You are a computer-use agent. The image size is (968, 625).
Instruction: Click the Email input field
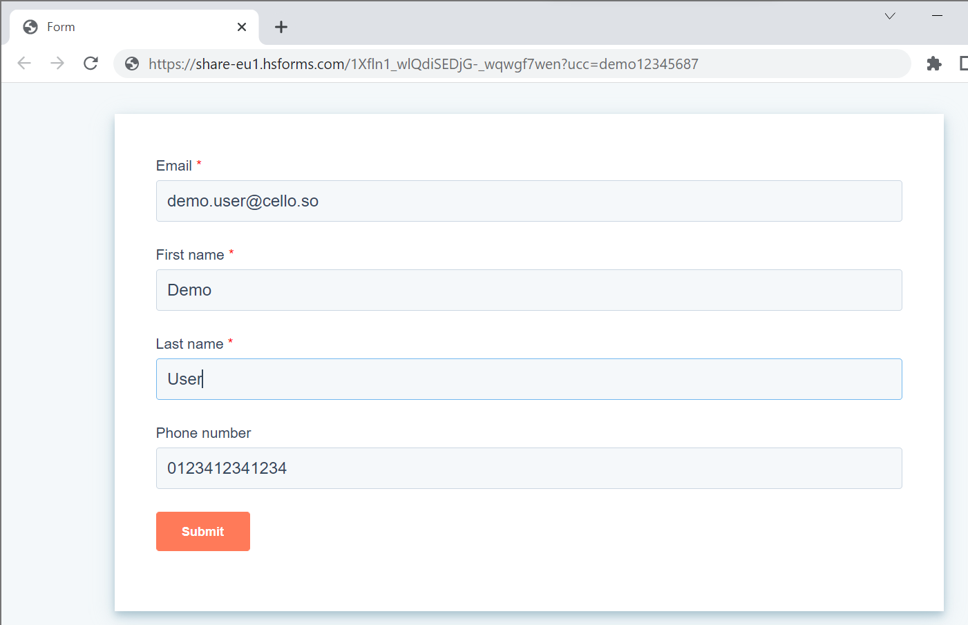[x=529, y=201]
